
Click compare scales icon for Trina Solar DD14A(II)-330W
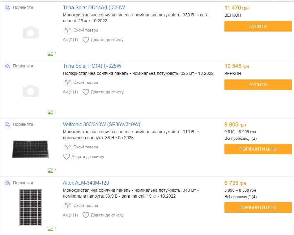[7, 7]
